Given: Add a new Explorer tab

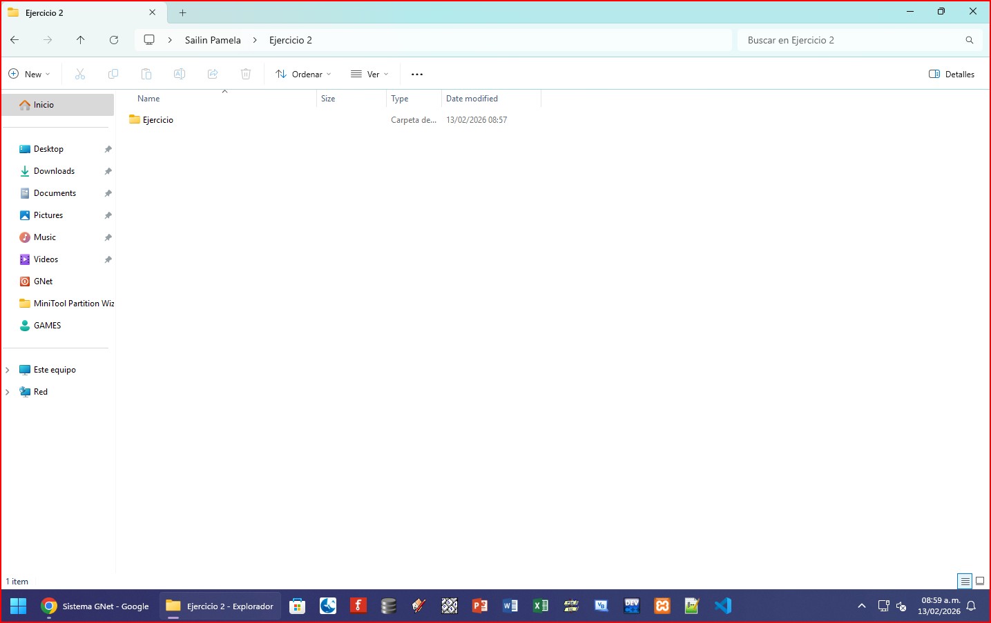Looking at the screenshot, I should 182,12.
